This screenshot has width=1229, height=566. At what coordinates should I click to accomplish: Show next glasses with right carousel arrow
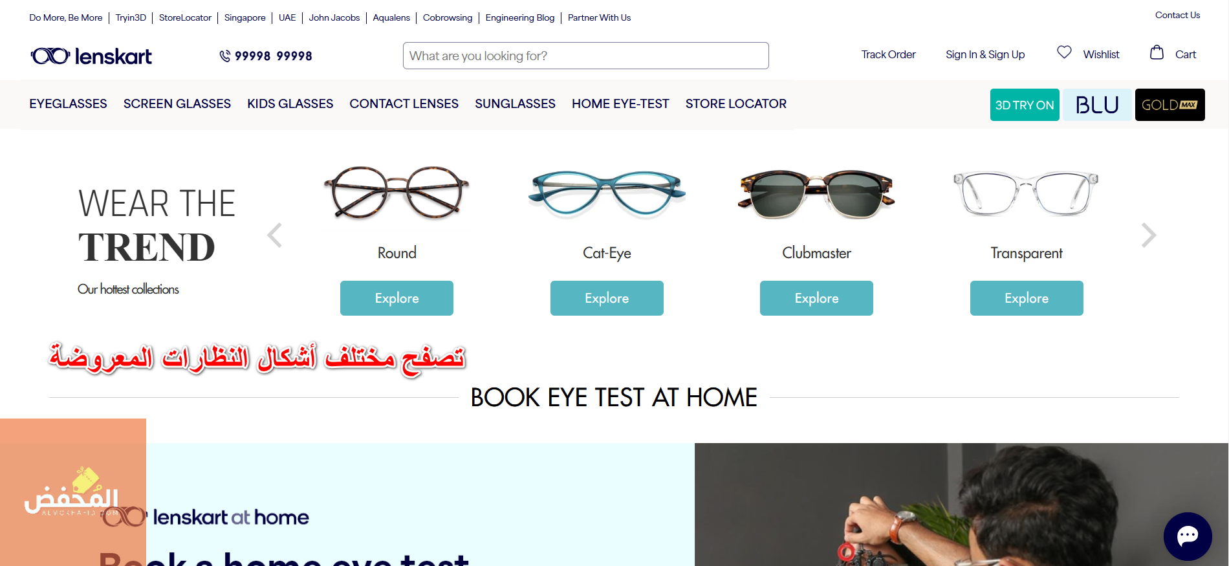1148,235
